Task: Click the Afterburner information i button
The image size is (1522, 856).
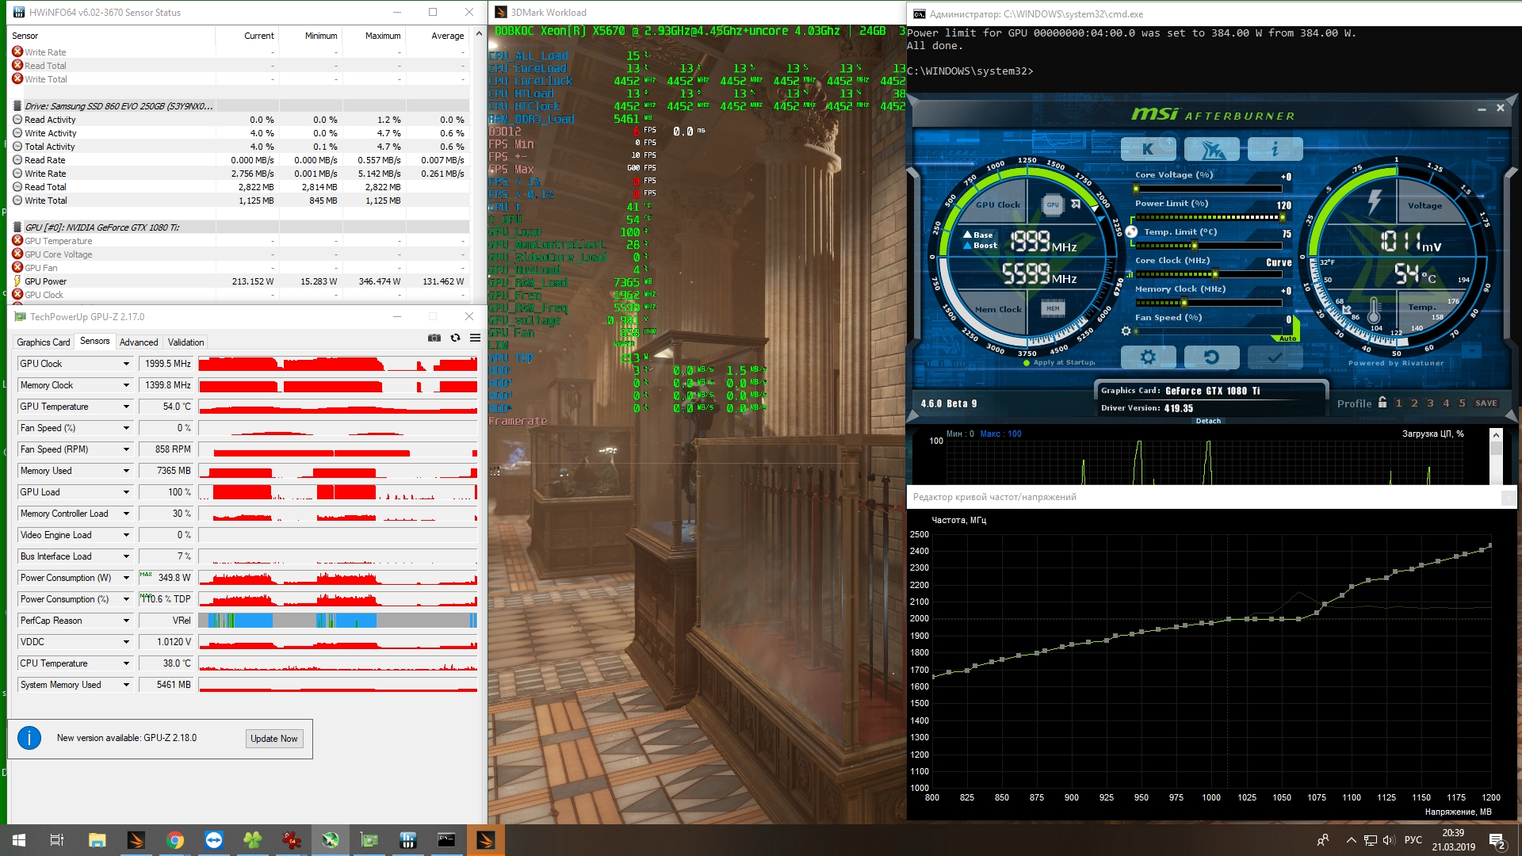Action: 1274,149
